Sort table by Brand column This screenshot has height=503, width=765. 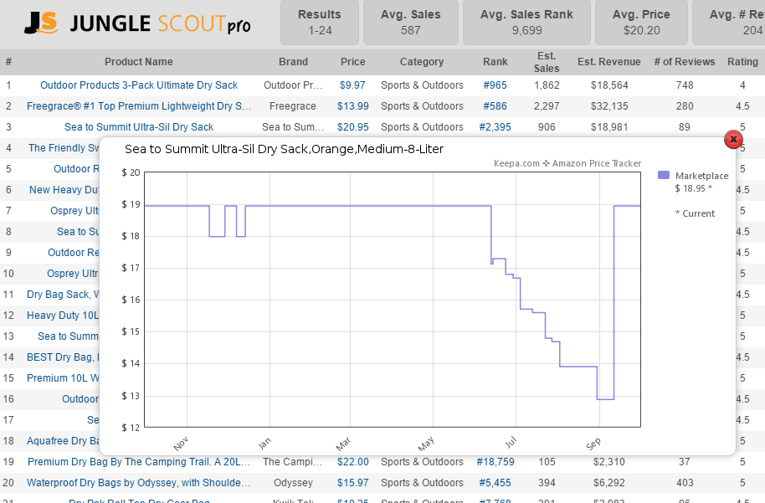tap(293, 62)
